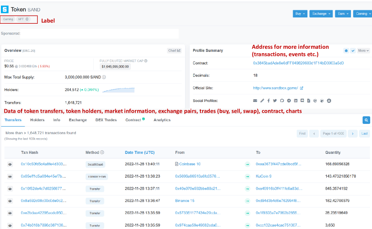Toggle eye icon for the Coinbase 10 transaction
The image size is (372, 229).
(10, 164)
